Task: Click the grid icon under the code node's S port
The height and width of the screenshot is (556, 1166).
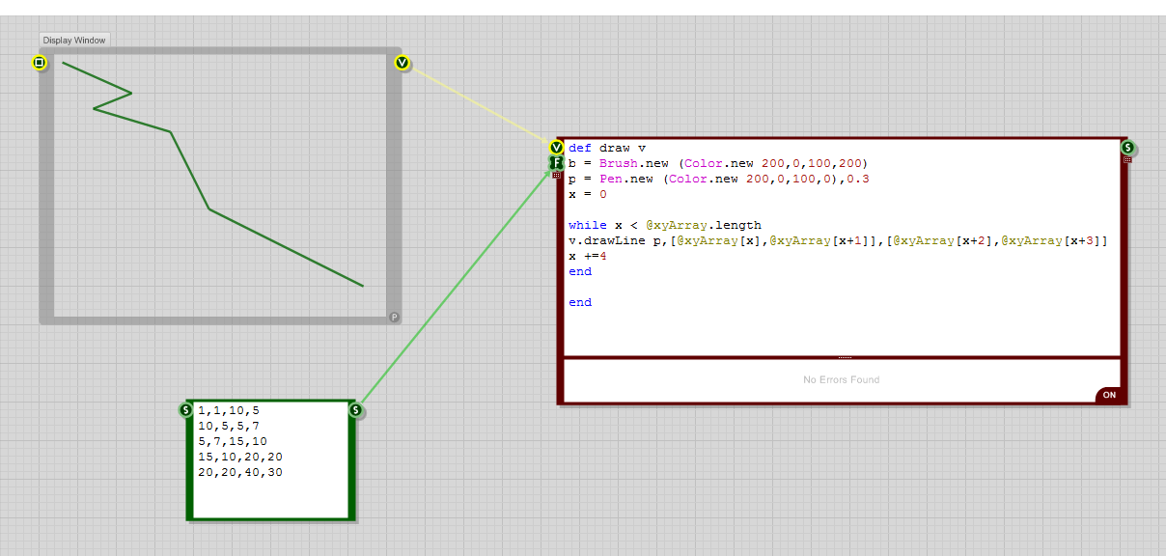Action: click(1126, 159)
